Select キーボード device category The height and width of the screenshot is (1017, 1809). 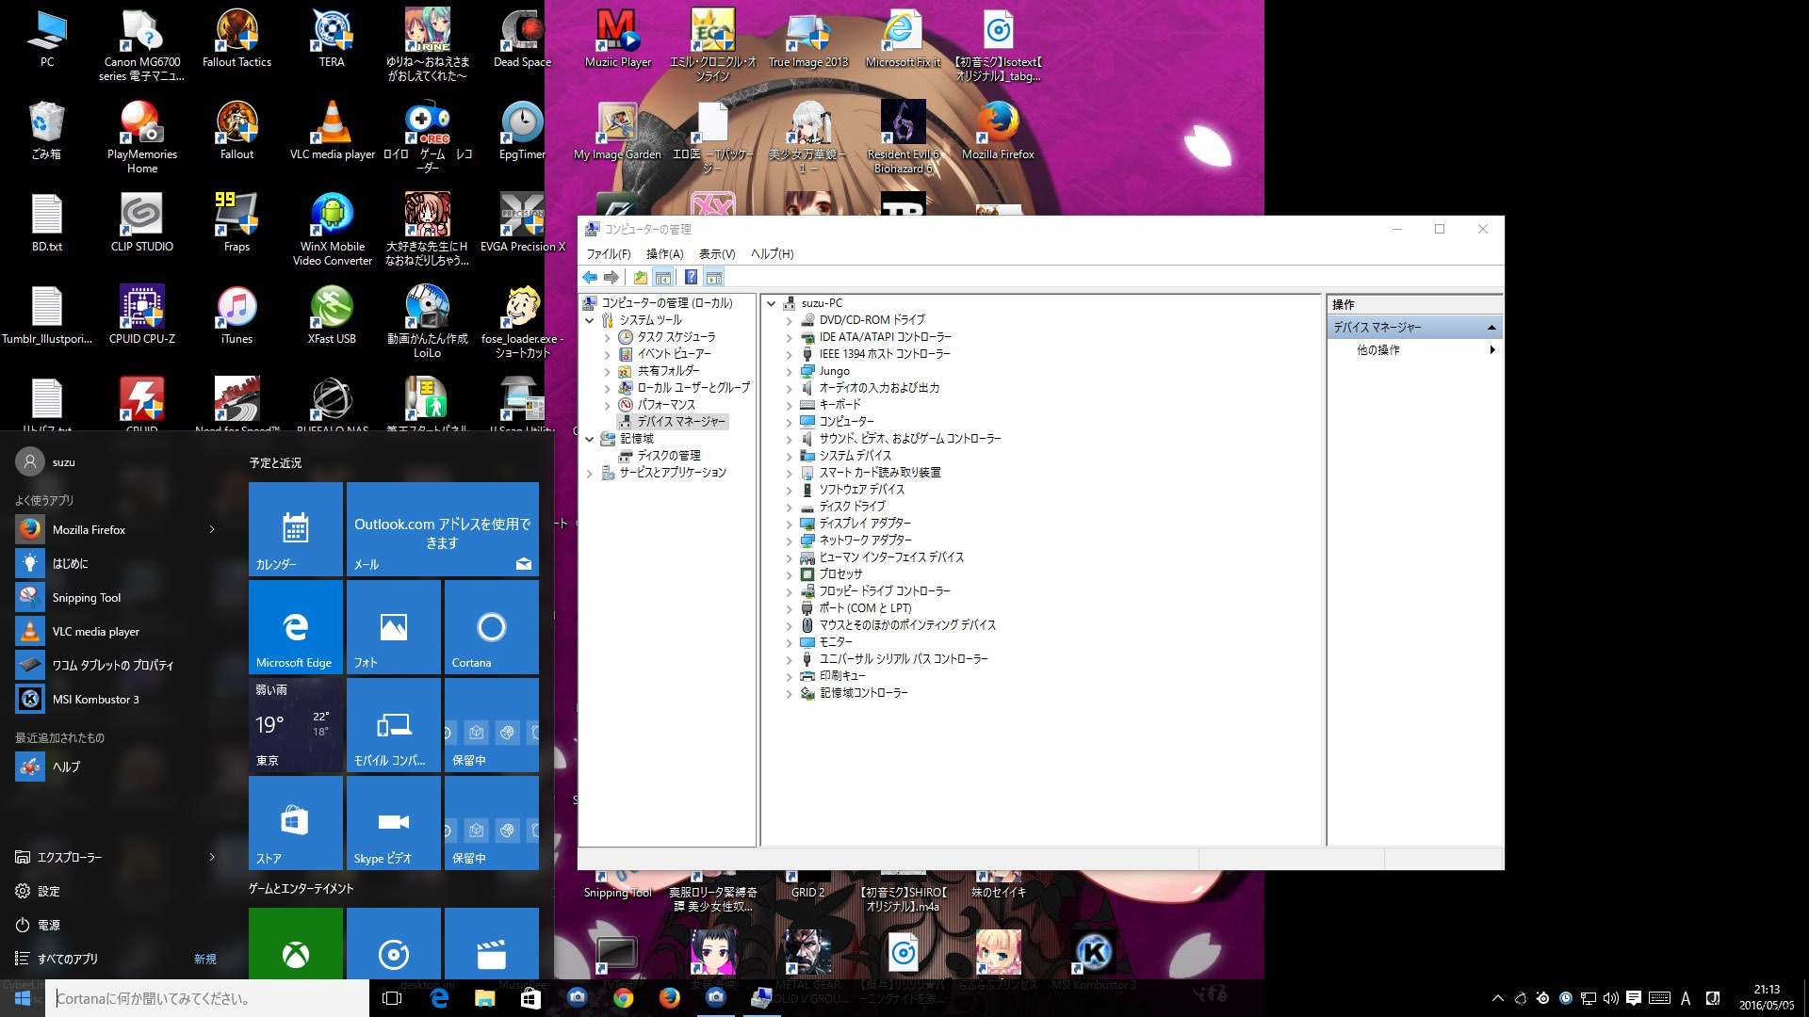tap(839, 405)
